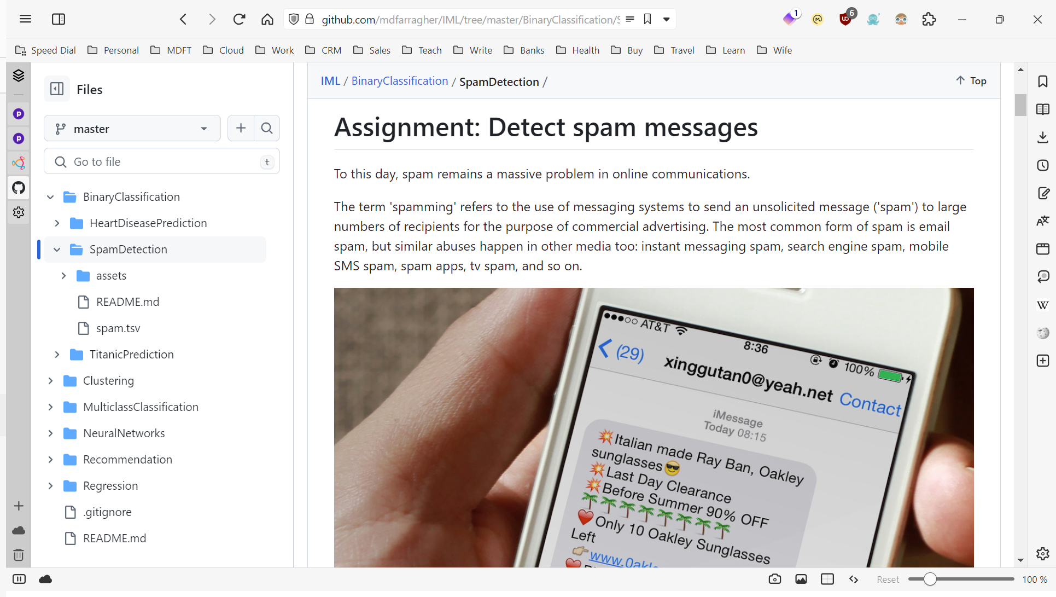1056x597 pixels.
Task: Click the search files magnifier button
Action: pyautogui.click(x=267, y=128)
